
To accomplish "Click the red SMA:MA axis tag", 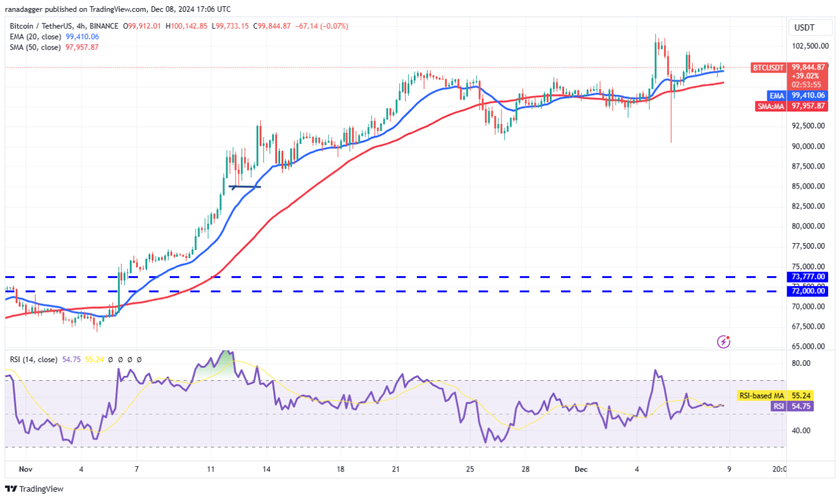I will (x=772, y=106).
